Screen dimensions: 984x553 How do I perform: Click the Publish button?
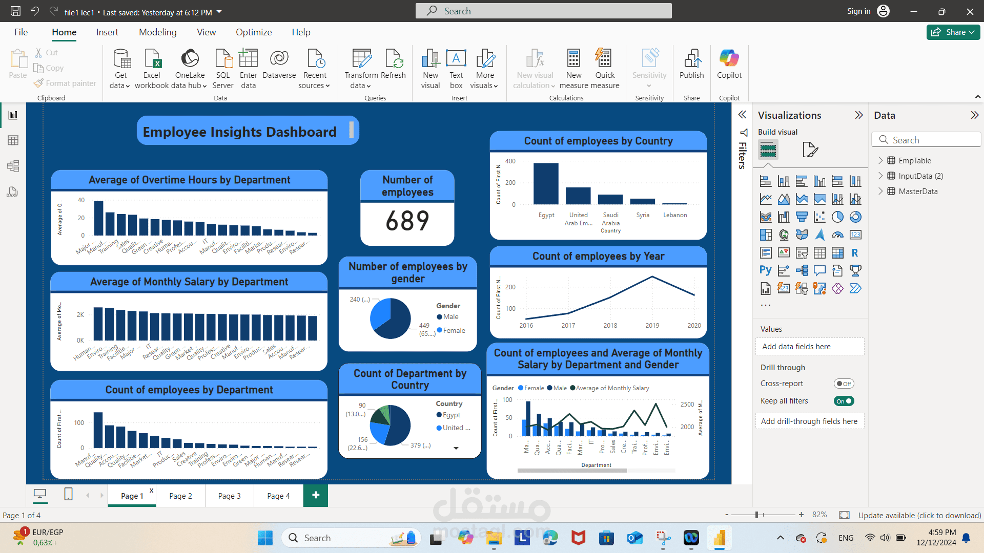(692, 64)
